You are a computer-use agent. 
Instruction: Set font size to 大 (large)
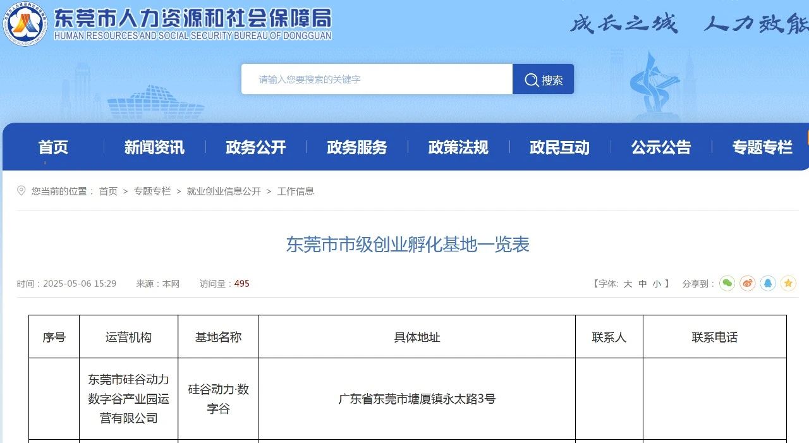click(628, 284)
